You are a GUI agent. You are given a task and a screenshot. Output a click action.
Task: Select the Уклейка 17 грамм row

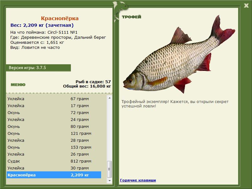coord(54,106)
